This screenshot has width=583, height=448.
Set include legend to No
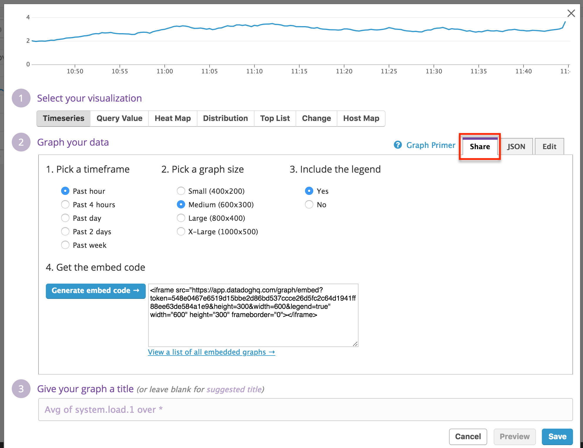pos(309,205)
